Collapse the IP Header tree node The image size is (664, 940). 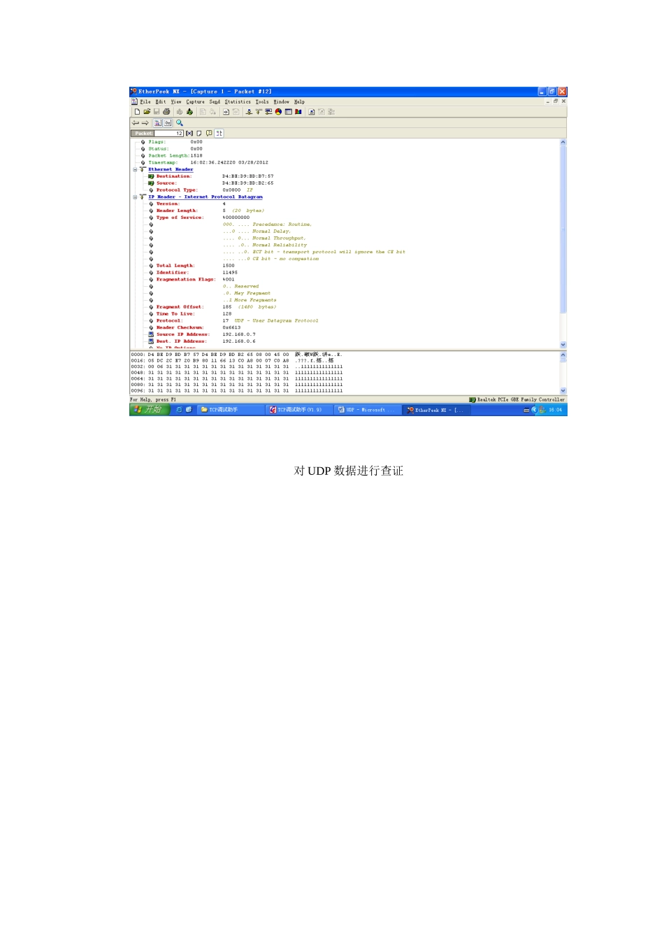(x=136, y=197)
